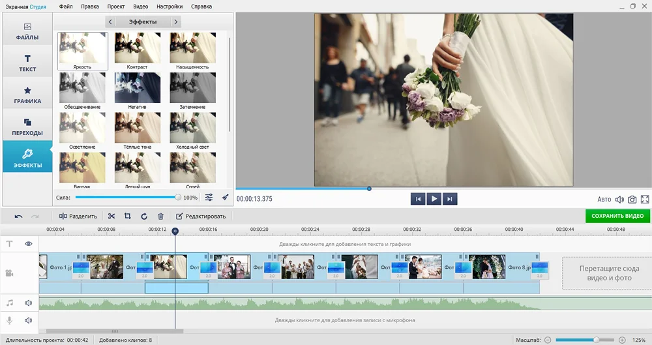Select the Негатив effect thumbnail
This screenshot has width=652, height=345.
138,89
